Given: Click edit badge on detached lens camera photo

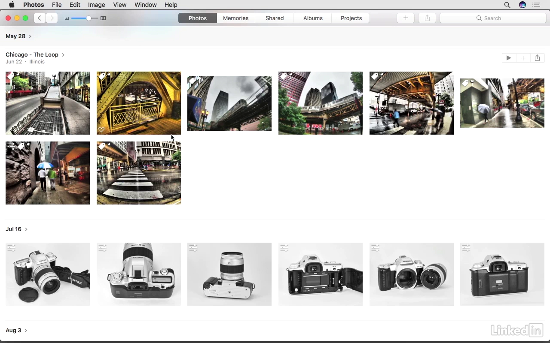Looking at the screenshot, I should coord(375,248).
